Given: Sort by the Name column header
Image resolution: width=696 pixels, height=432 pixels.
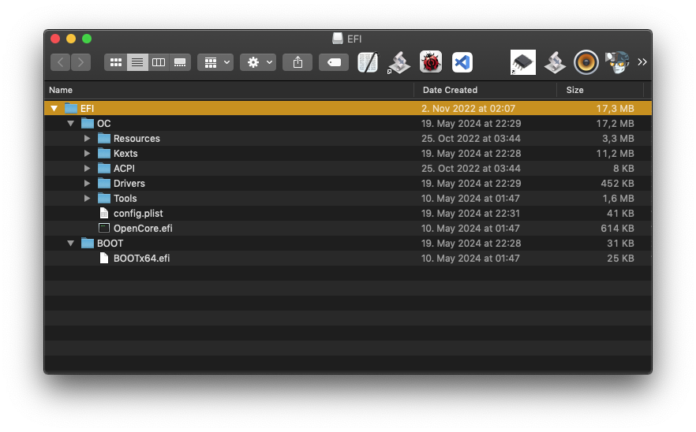Looking at the screenshot, I should point(230,90).
